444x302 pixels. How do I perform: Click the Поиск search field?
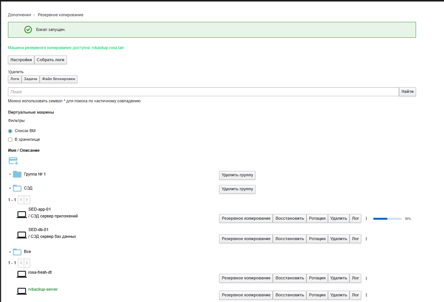(203, 92)
